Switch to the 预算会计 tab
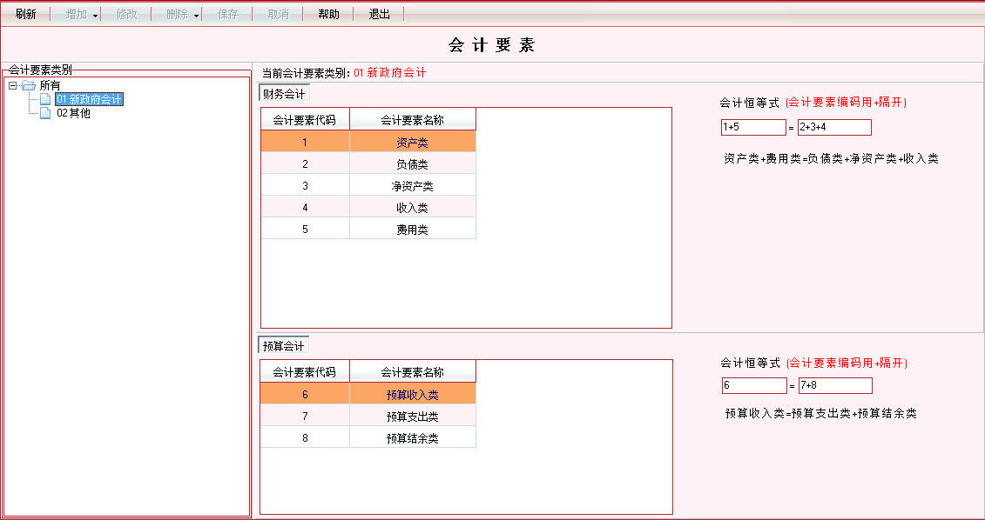985x520 pixels. click(284, 346)
